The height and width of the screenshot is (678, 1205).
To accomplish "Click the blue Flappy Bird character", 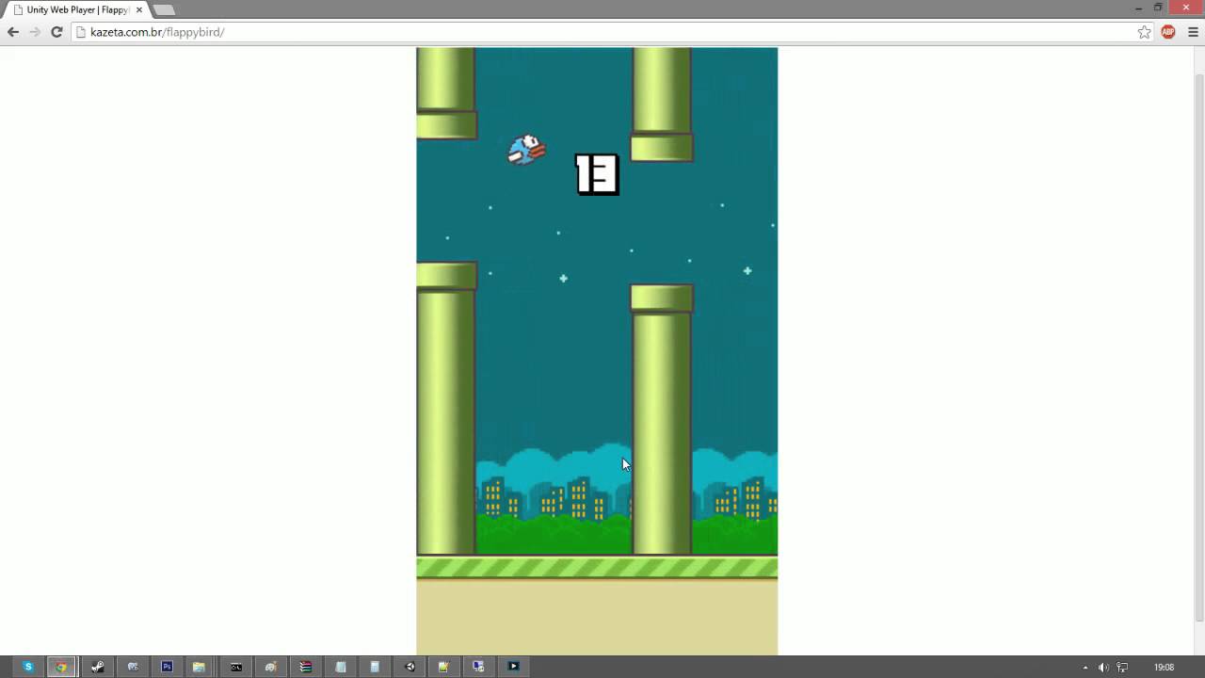I will tap(526, 149).
